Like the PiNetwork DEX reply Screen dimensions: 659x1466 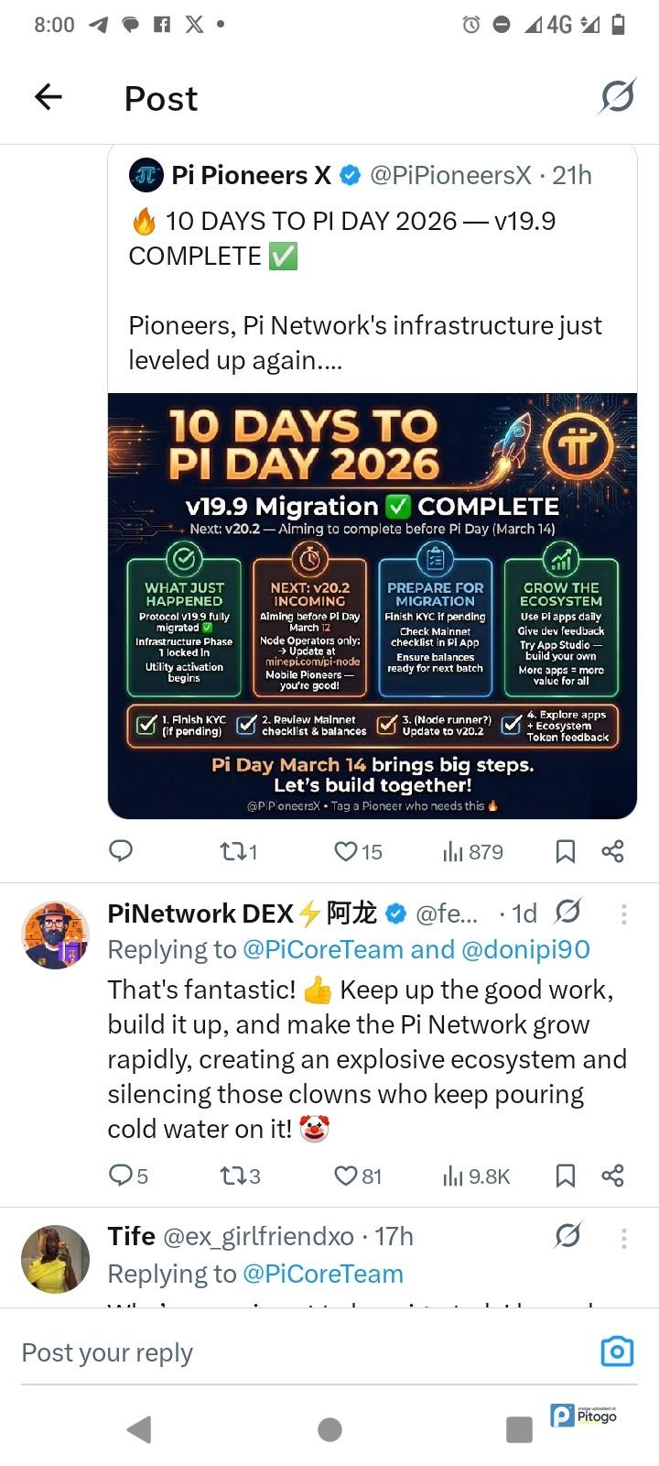point(358,1176)
